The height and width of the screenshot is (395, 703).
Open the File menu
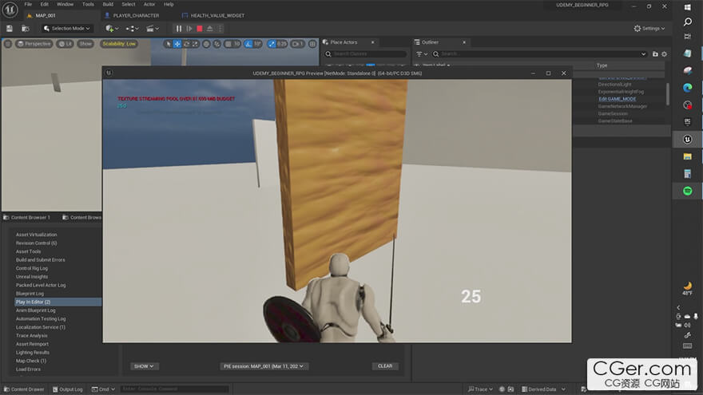[x=28, y=4]
